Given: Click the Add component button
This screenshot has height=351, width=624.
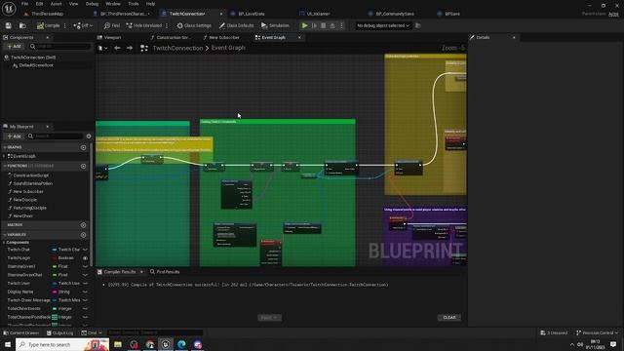Looking at the screenshot, I should (14, 47).
